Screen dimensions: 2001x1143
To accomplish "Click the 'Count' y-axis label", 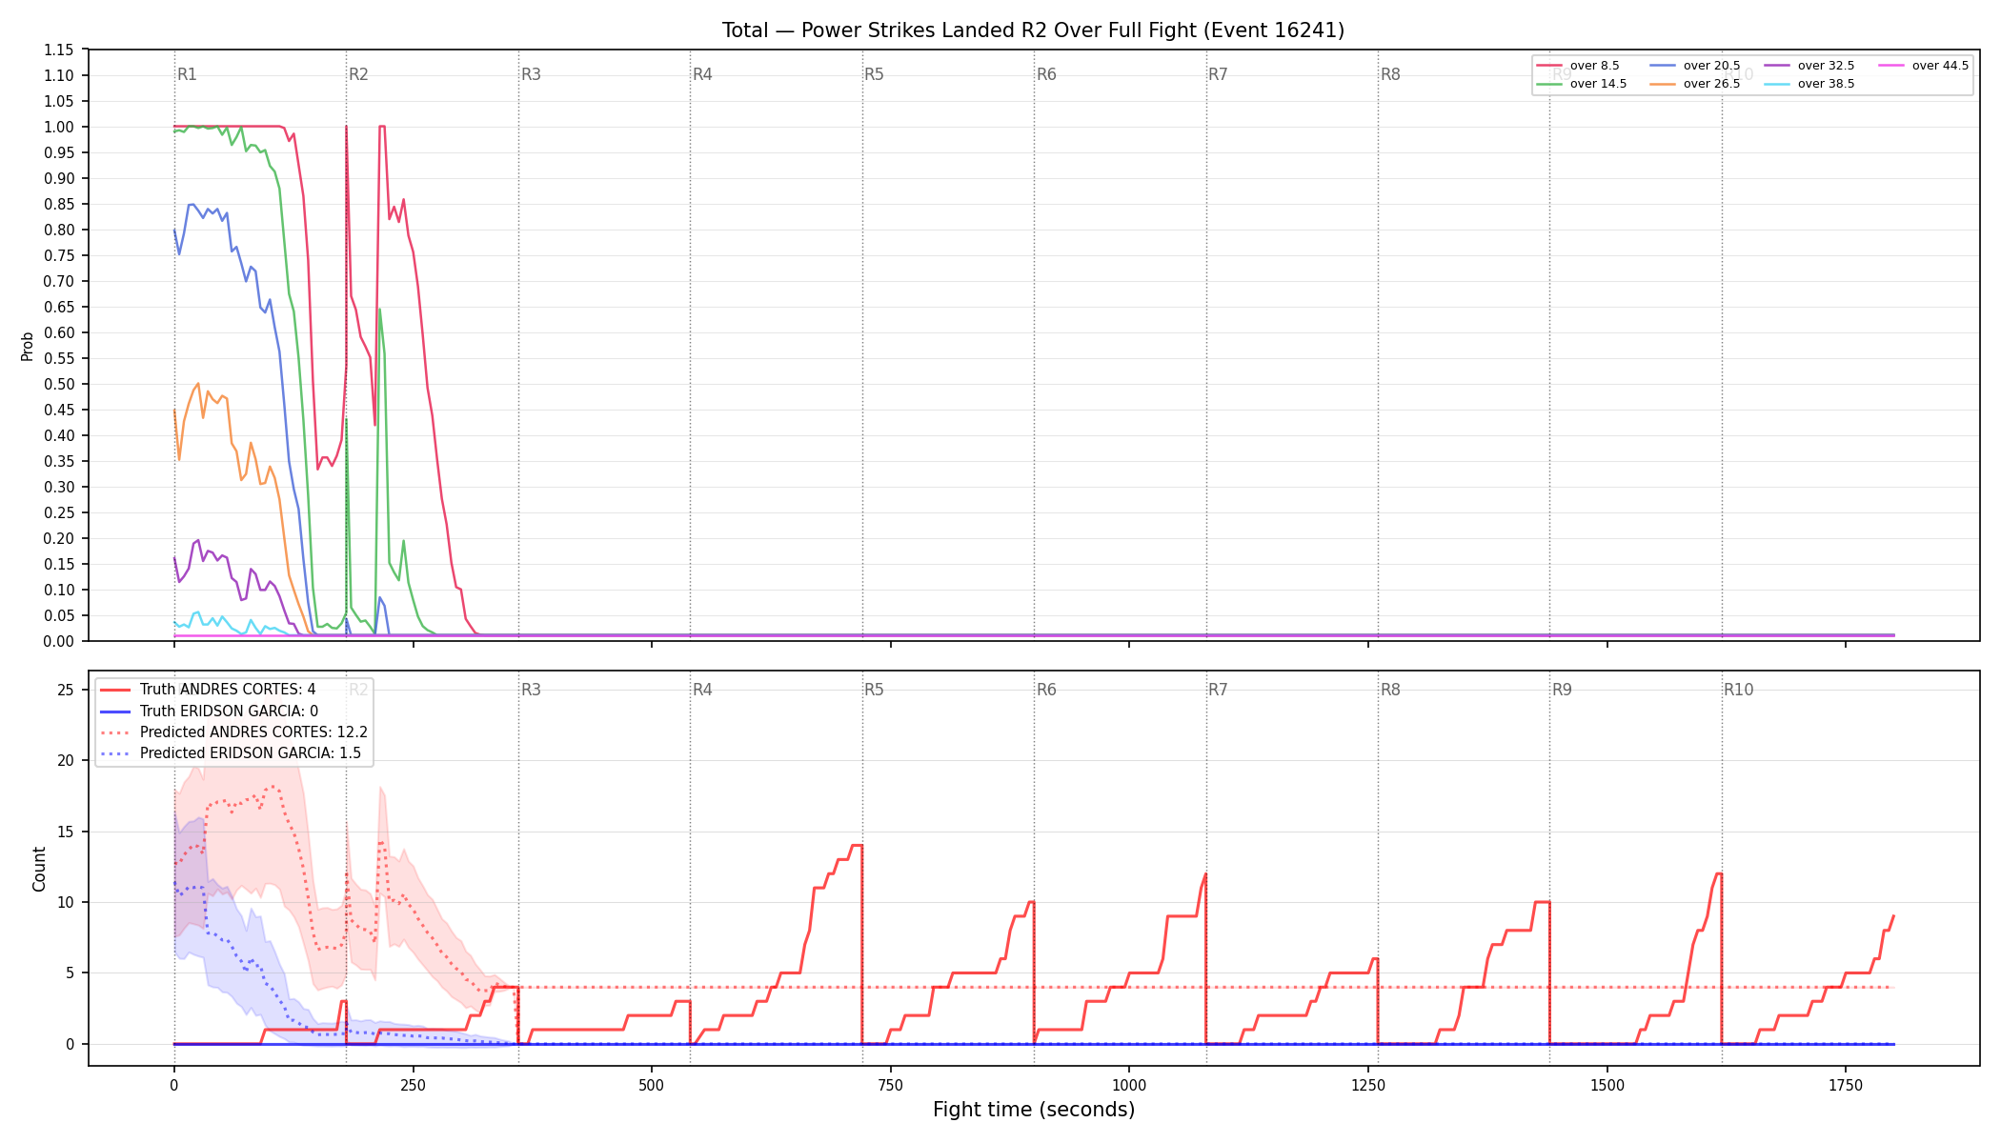I will (x=39, y=869).
